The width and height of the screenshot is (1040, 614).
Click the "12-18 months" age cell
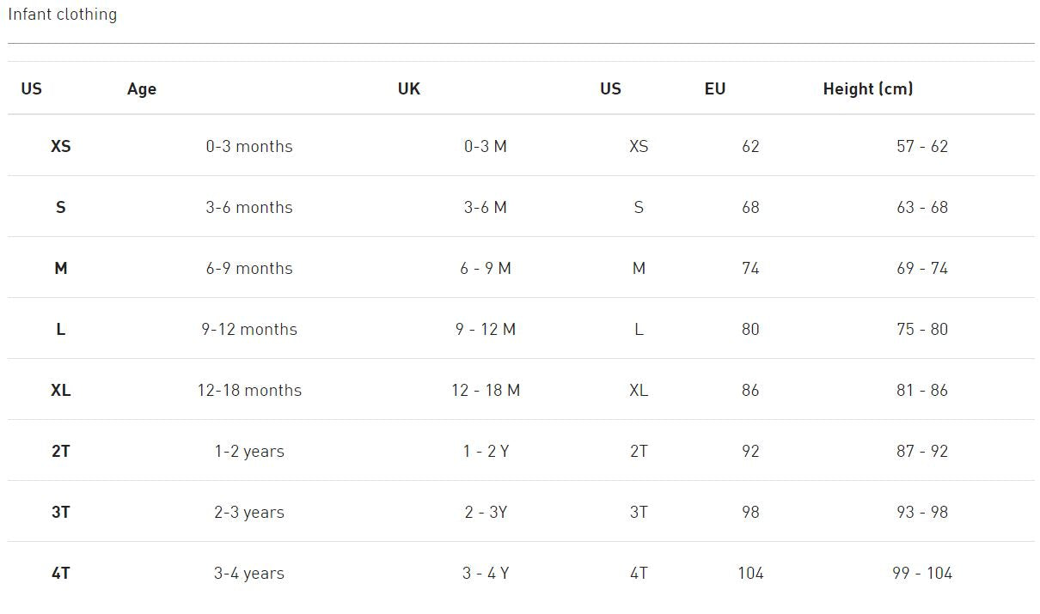249,391
